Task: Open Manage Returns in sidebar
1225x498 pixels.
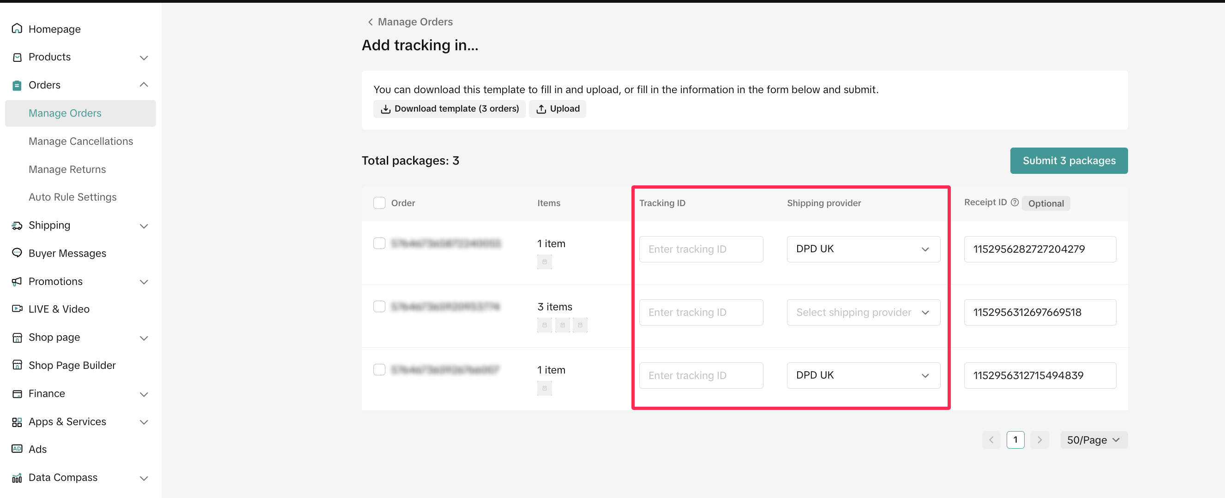Action: click(x=67, y=169)
